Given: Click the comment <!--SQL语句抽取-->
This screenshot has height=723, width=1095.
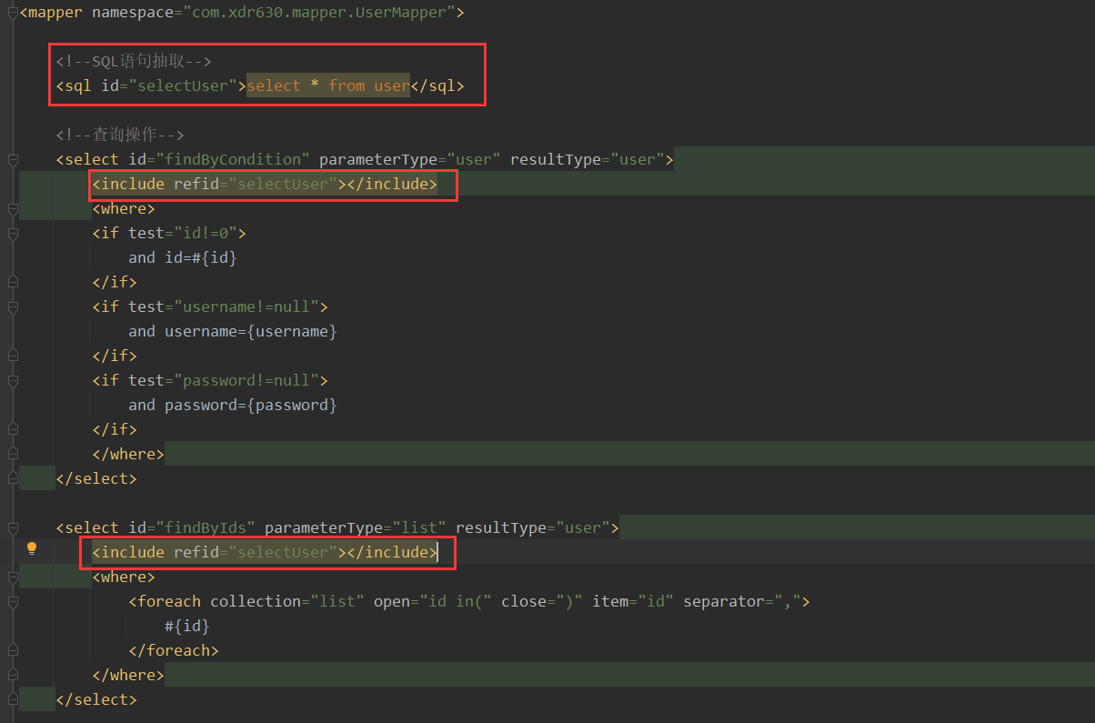Looking at the screenshot, I should (x=133, y=61).
